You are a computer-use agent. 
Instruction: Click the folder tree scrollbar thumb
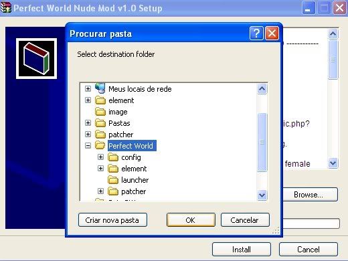[262, 142]
